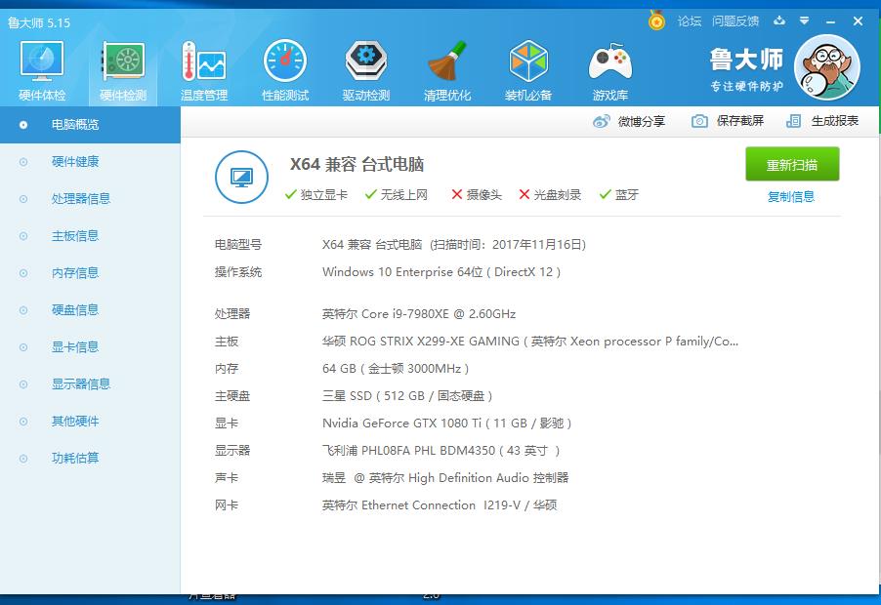Open the title bar main menu dropdown
Image resolution: width=881 pixels, height=605 pixels.
pyautogui.click(x=803, y=20)
